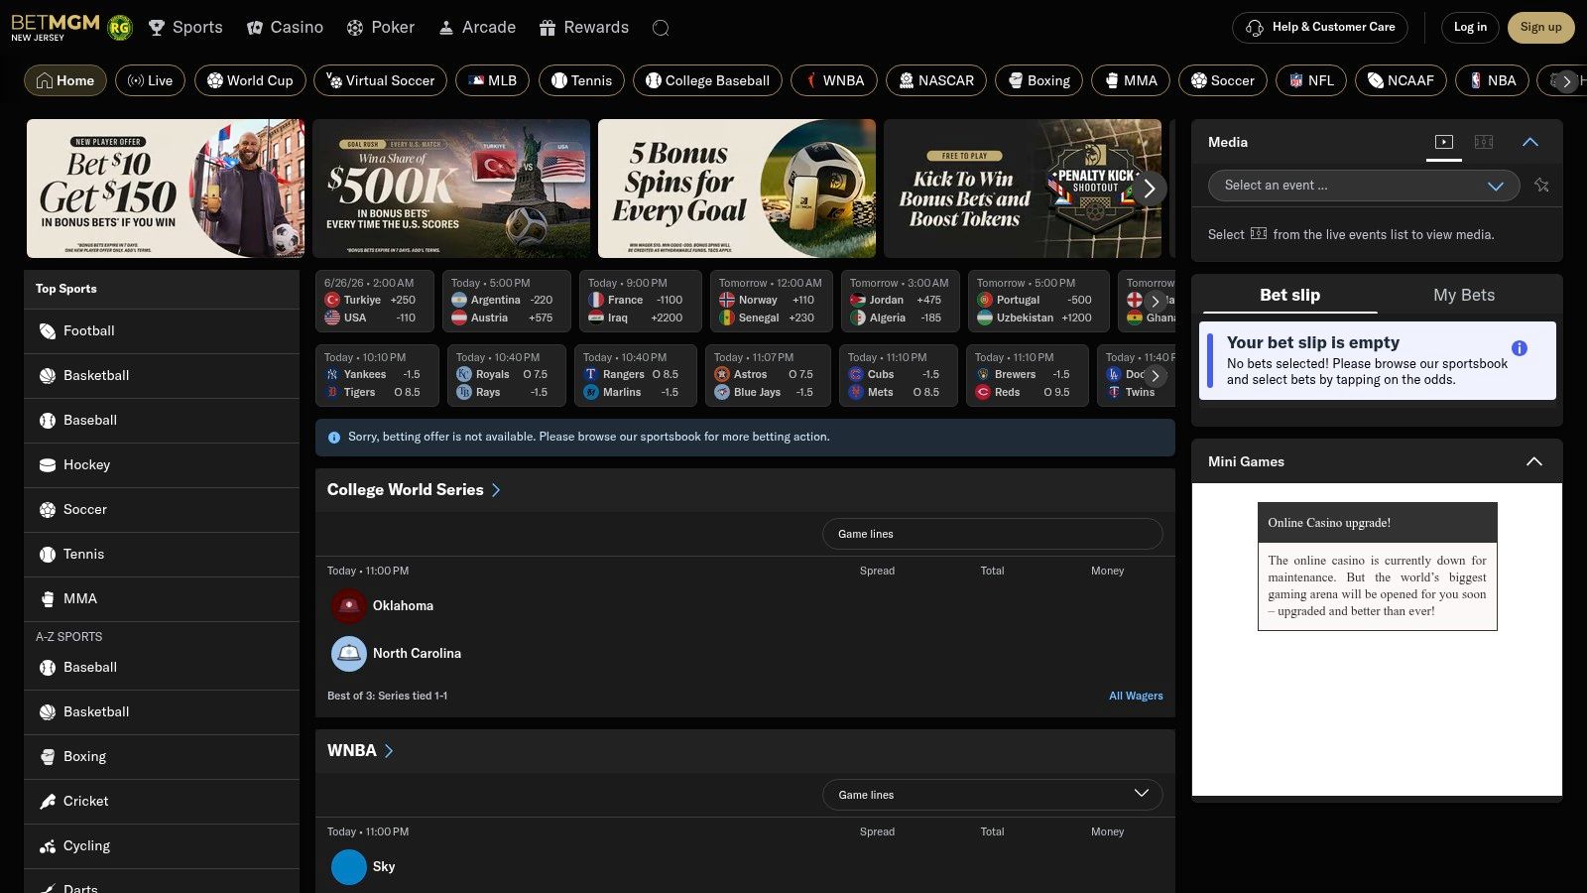
Task: Click the BetMGM New Jersey logo
Action: pyautogui.click(x=55, y=27)
